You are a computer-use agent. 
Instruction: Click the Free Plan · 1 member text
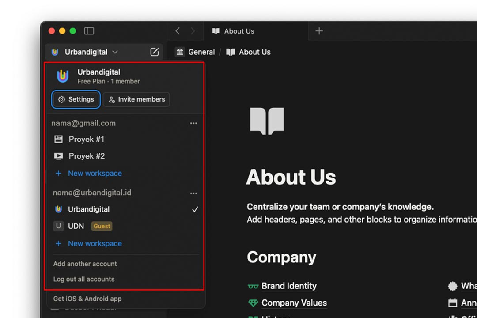point(109,82)
